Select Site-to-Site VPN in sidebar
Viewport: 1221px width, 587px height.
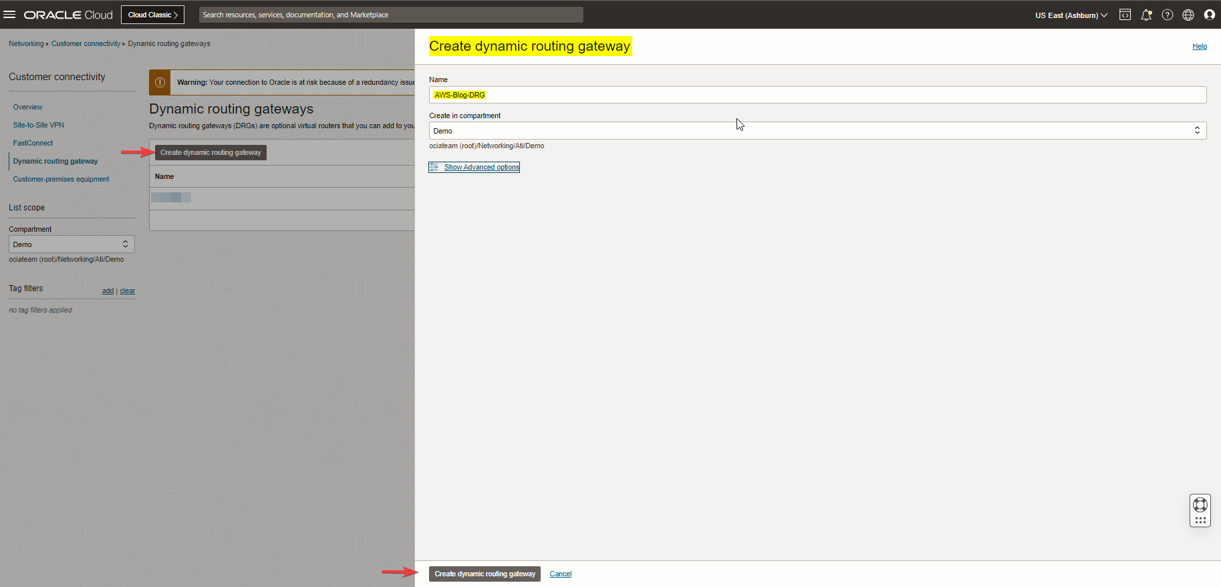point(39,125)
